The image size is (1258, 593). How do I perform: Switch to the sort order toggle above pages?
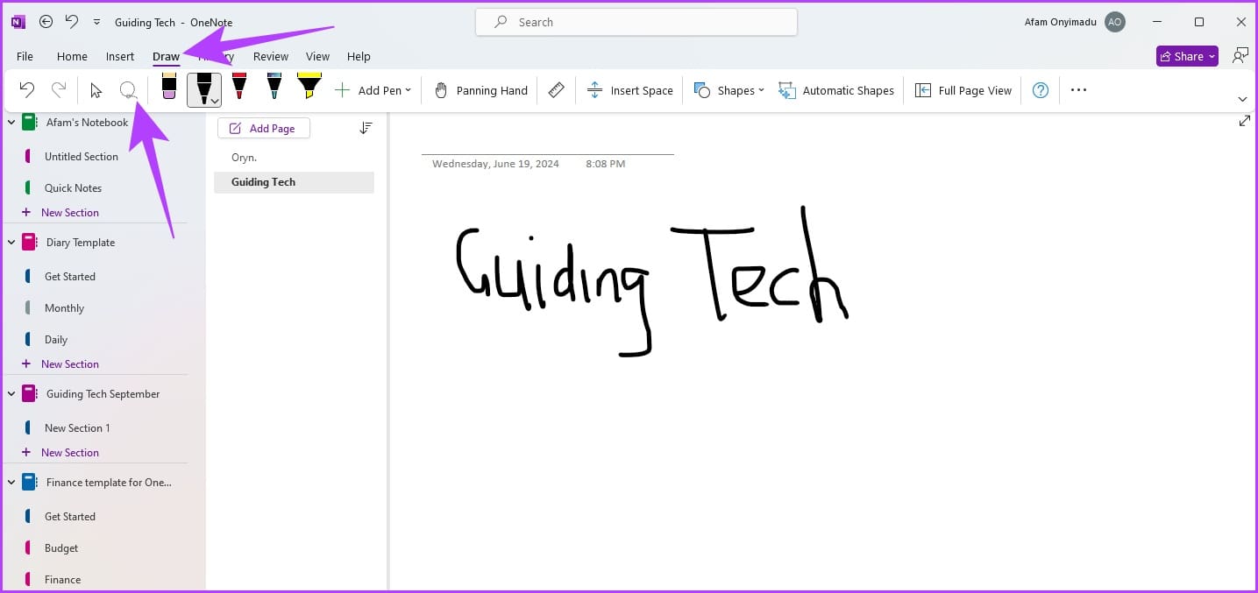366,128
